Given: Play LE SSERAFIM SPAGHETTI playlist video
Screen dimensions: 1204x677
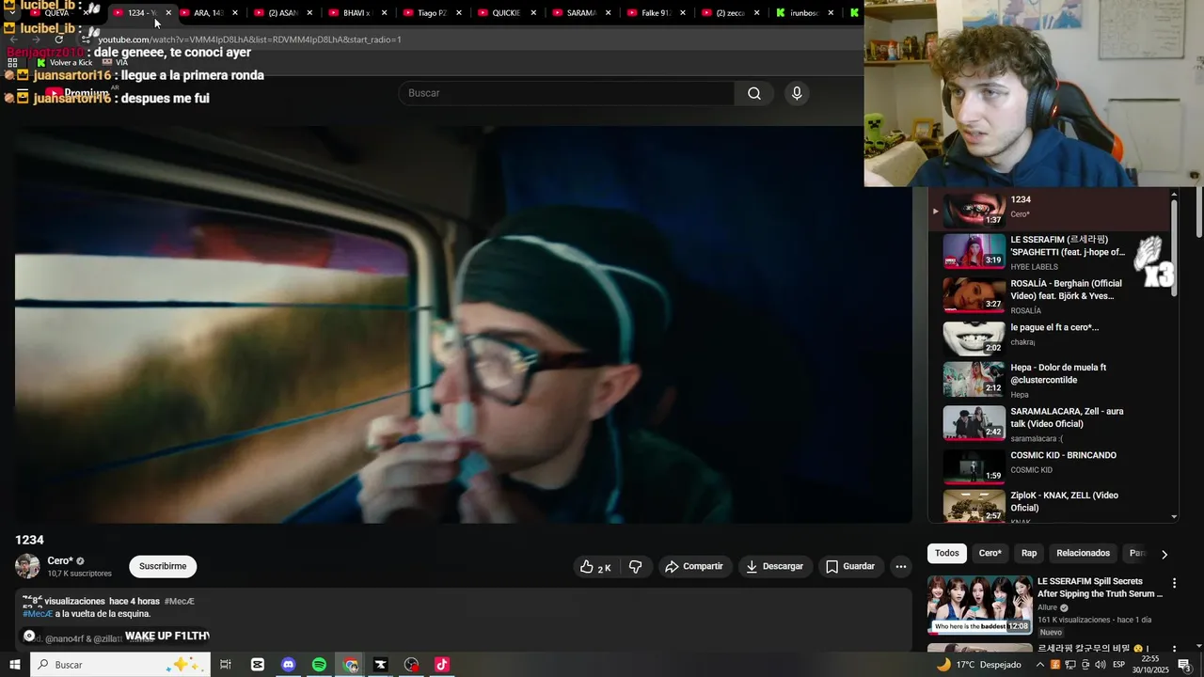Looking at the screenshot, I should (x=1049, y=252).
